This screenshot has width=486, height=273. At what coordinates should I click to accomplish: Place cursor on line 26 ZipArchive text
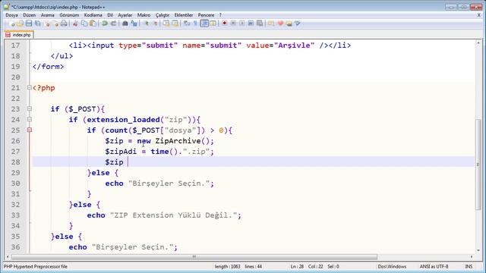[178, 141]
